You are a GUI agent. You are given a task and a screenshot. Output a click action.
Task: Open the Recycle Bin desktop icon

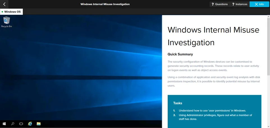click(x=6, y=21)
